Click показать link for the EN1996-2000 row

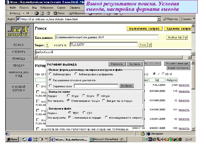[184, 91]
